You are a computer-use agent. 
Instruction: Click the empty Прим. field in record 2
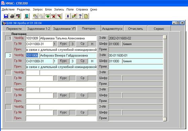[136, 67]
